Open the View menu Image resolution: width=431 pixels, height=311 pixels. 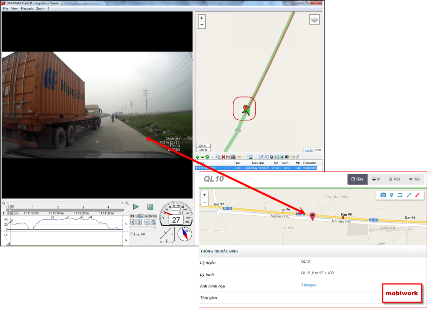click(14, 8)
